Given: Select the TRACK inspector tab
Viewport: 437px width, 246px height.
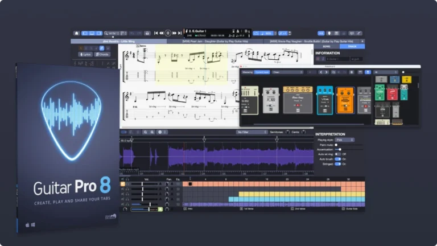Looking at the screenshot, I should (x=352, y=46).
